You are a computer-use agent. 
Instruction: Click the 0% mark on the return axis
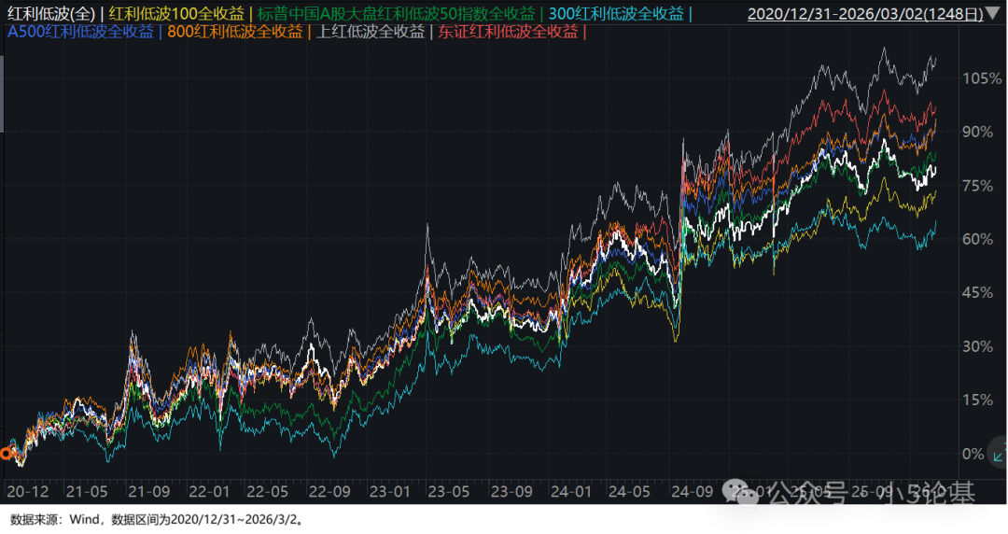click(973, 454)
